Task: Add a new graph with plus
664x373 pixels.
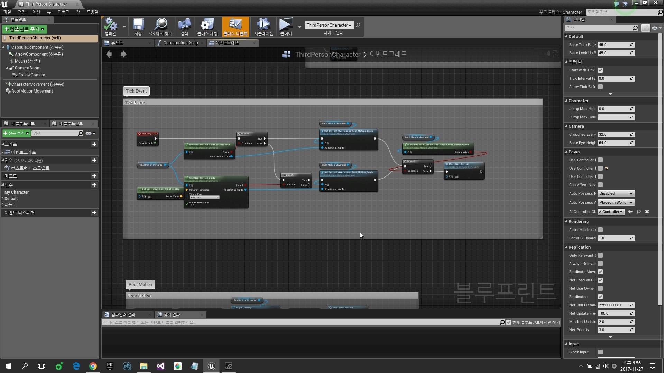Action: [x=94, y=144]
